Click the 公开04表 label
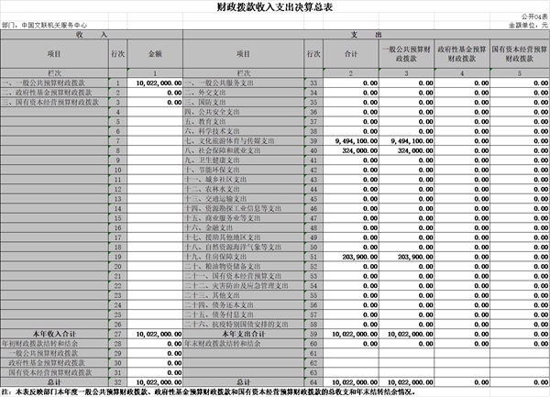The image size is (550, 397). click(x=533, y=17)
